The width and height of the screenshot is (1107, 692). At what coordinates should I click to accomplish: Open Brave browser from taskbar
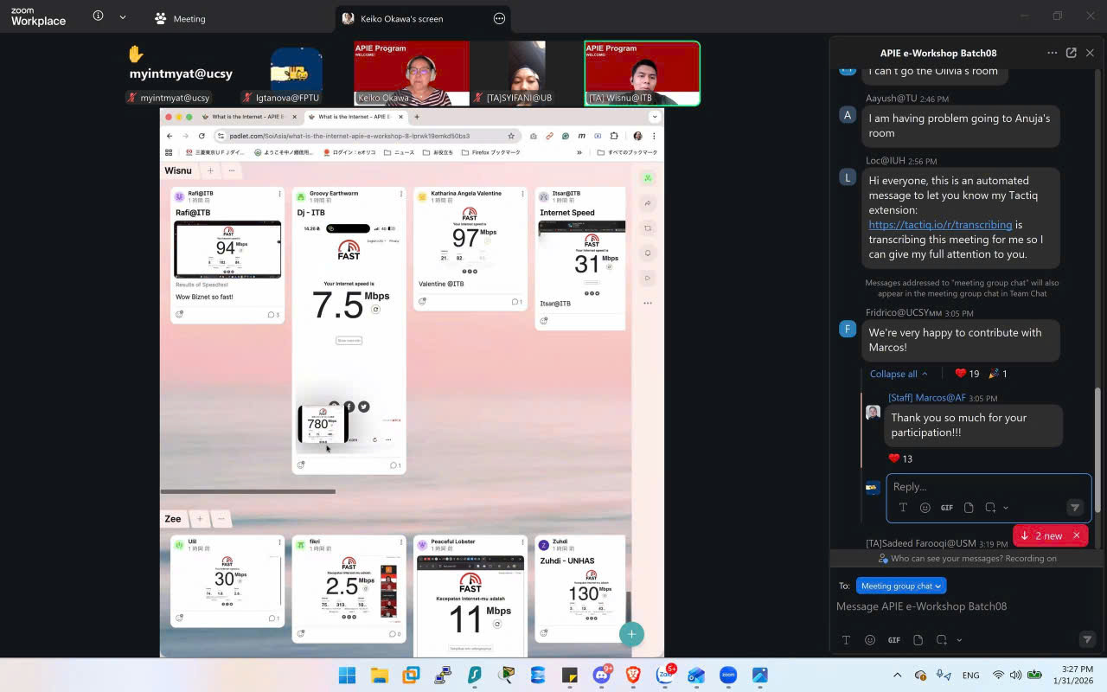(634, 675)
